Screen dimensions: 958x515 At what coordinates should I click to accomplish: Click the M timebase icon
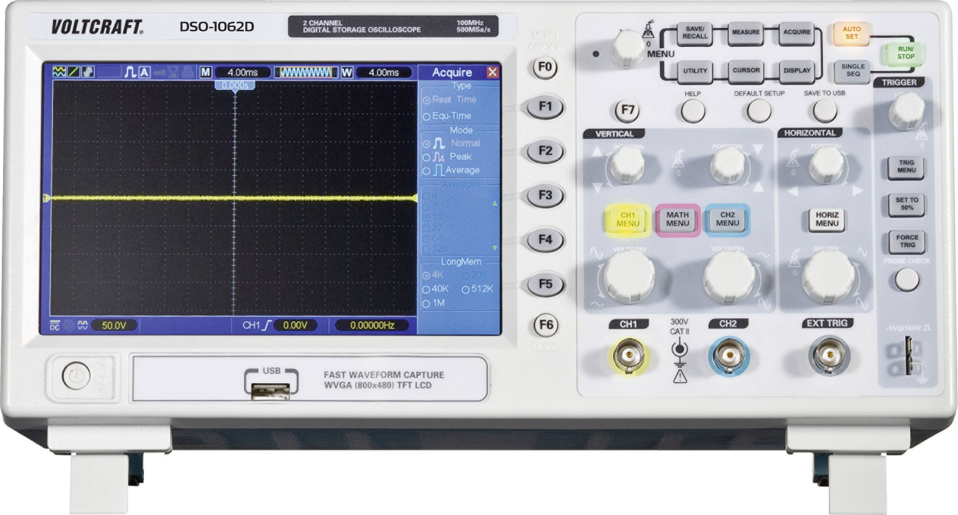[206, 72]
